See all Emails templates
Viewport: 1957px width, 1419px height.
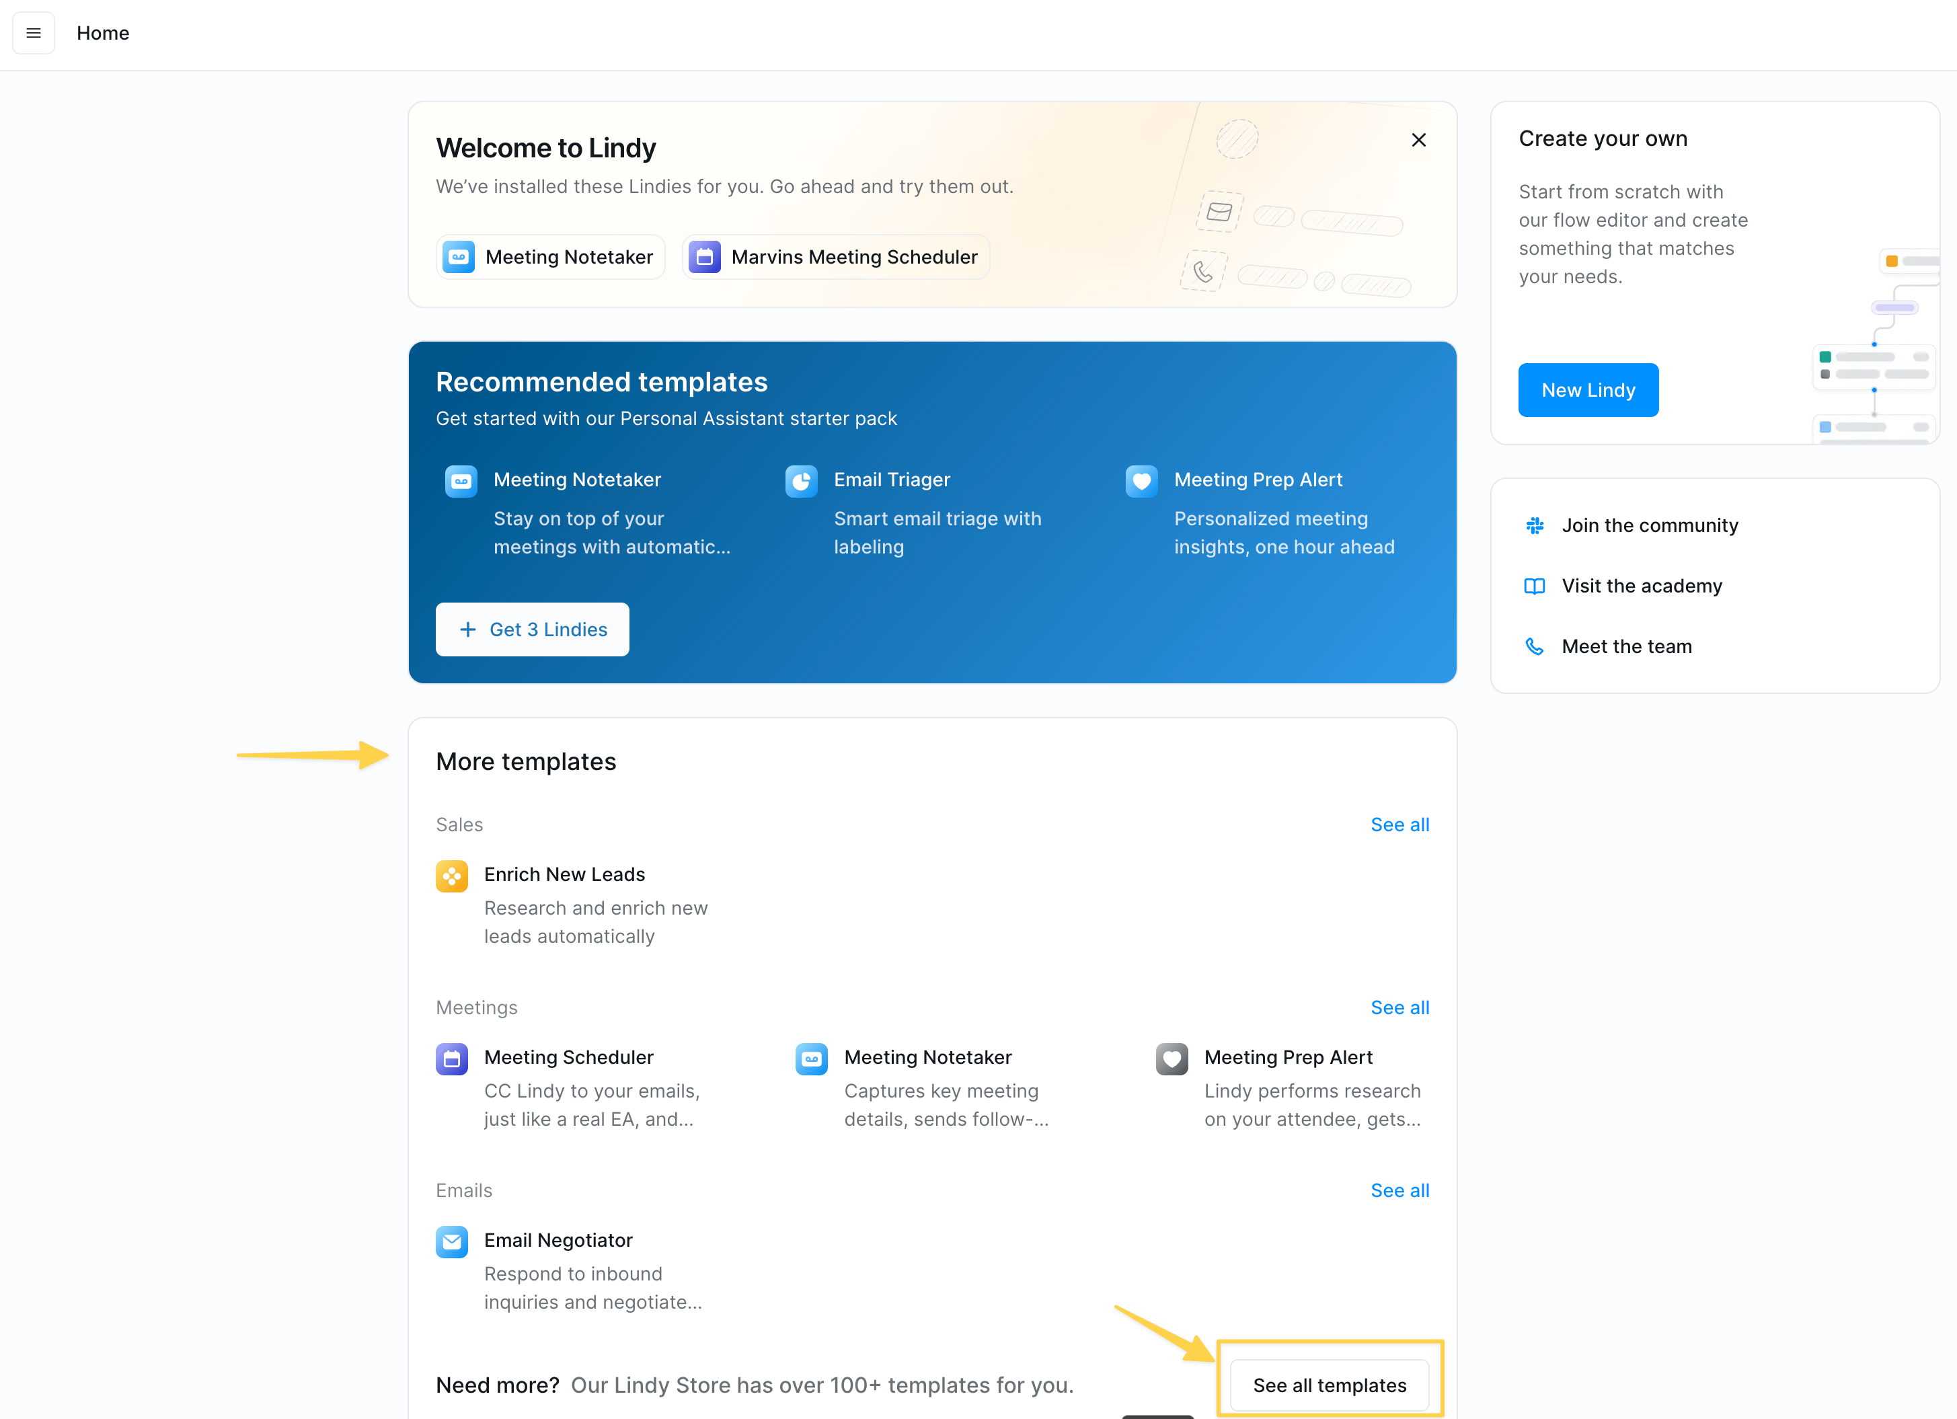pos(1399,1190)
